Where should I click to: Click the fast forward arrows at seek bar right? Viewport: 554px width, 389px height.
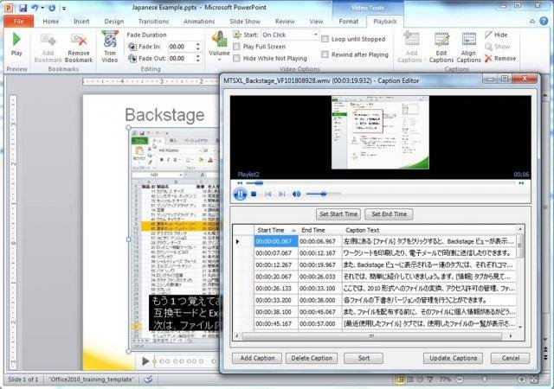click(521, 183)
